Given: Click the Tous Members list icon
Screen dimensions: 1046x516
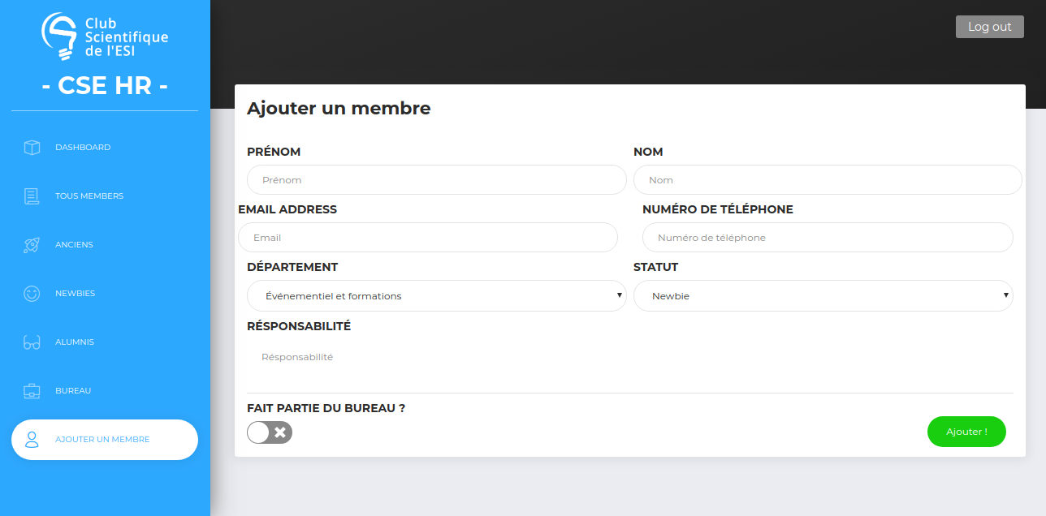Looking at the screenshot, I should [x=32, y=196].
